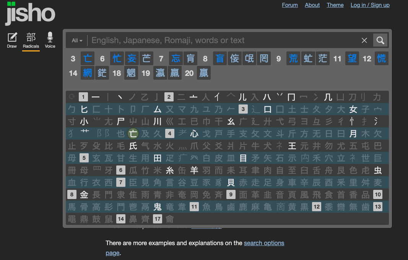This screenshot has height=260, width=408.
Task: Click the Jisho logo
Action: 30,13
